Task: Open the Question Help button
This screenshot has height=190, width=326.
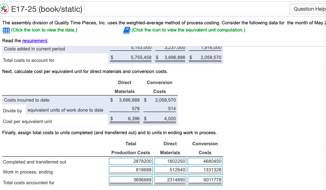Action: (x=308, y=9)
